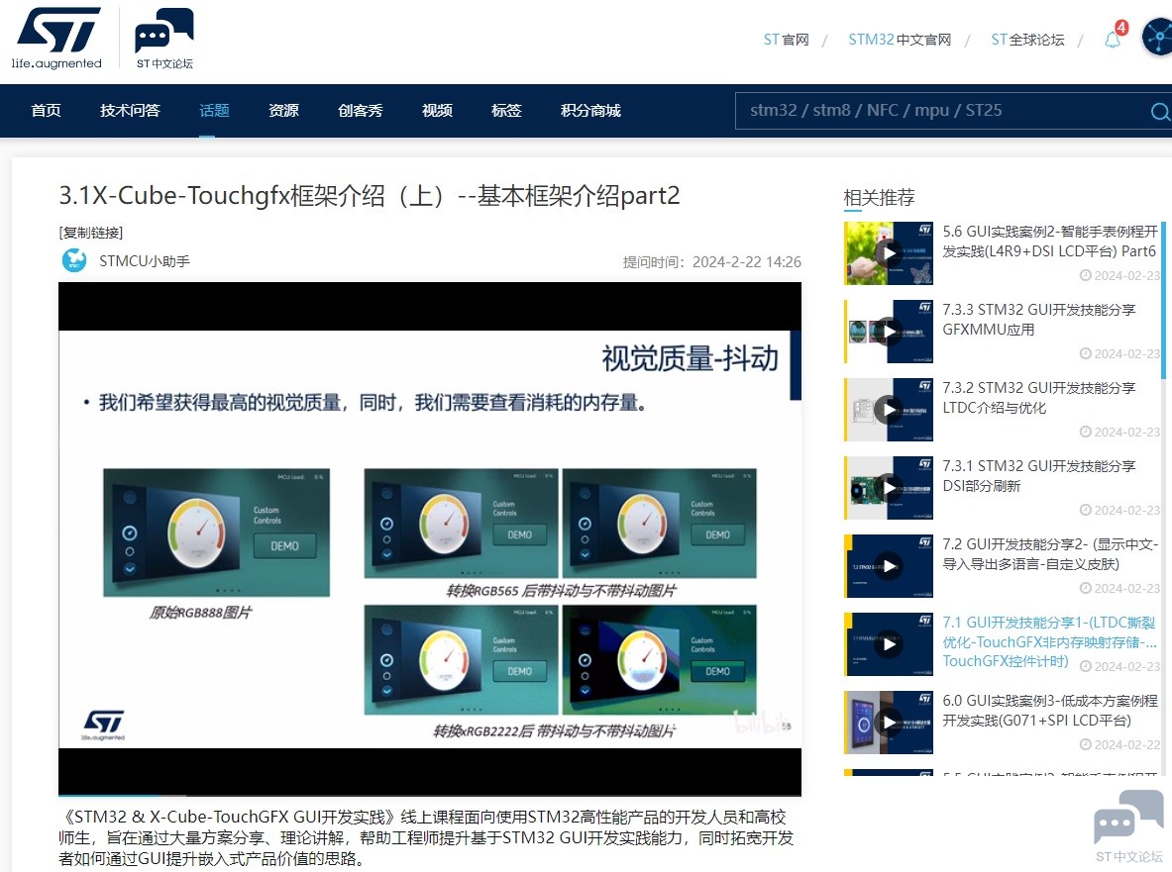Click the description paragraph 《STM32 & X-Cube-TouchGFX
Image resolution: width=1172 pixels, height=872 pixels.
426,837
